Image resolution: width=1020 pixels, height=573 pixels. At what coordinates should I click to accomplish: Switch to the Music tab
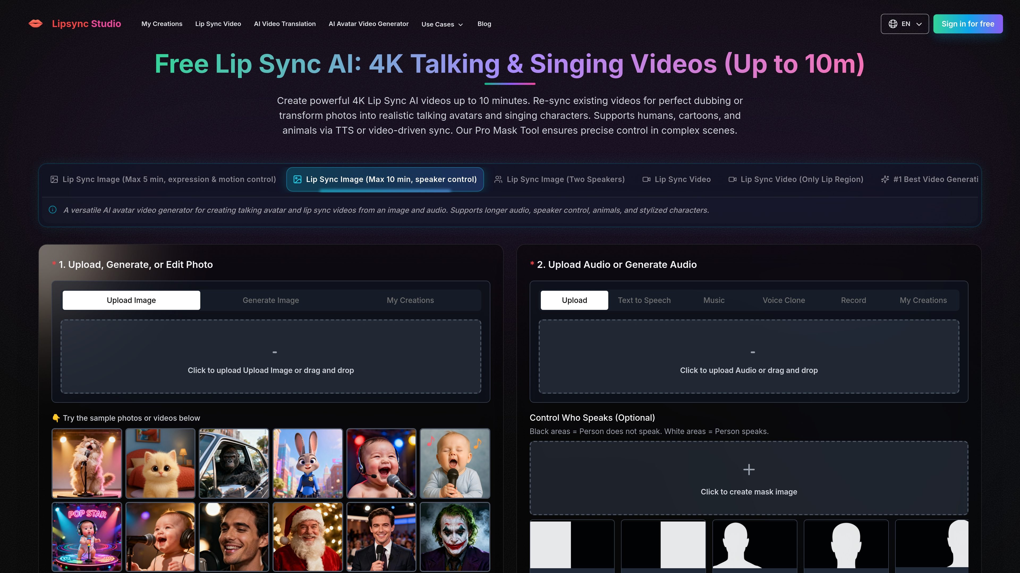(x=714, y=300)
